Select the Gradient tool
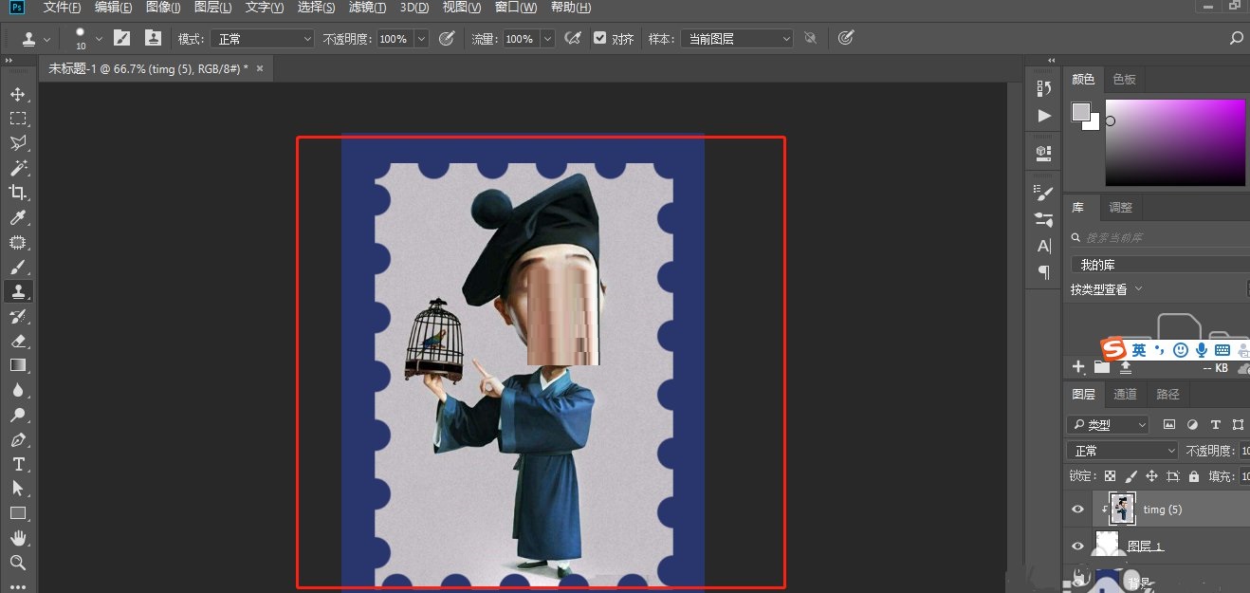Image resolution: width=1250 pixels, height=593 pixels. pos(17,365)
